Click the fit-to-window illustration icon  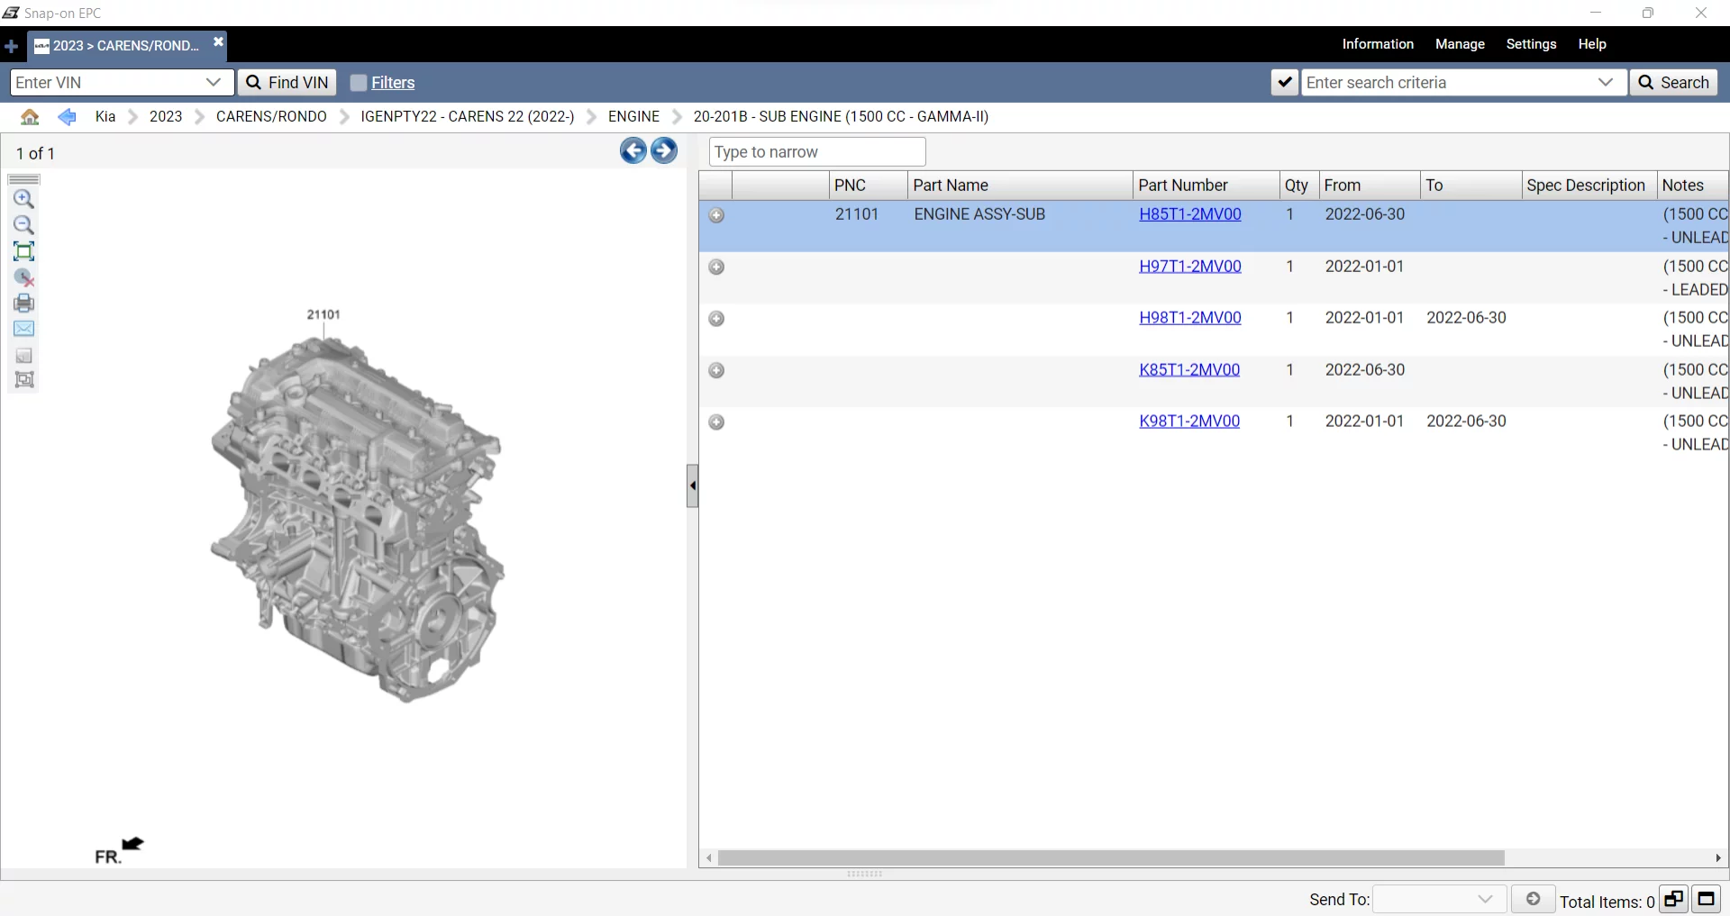pos(24,251)
